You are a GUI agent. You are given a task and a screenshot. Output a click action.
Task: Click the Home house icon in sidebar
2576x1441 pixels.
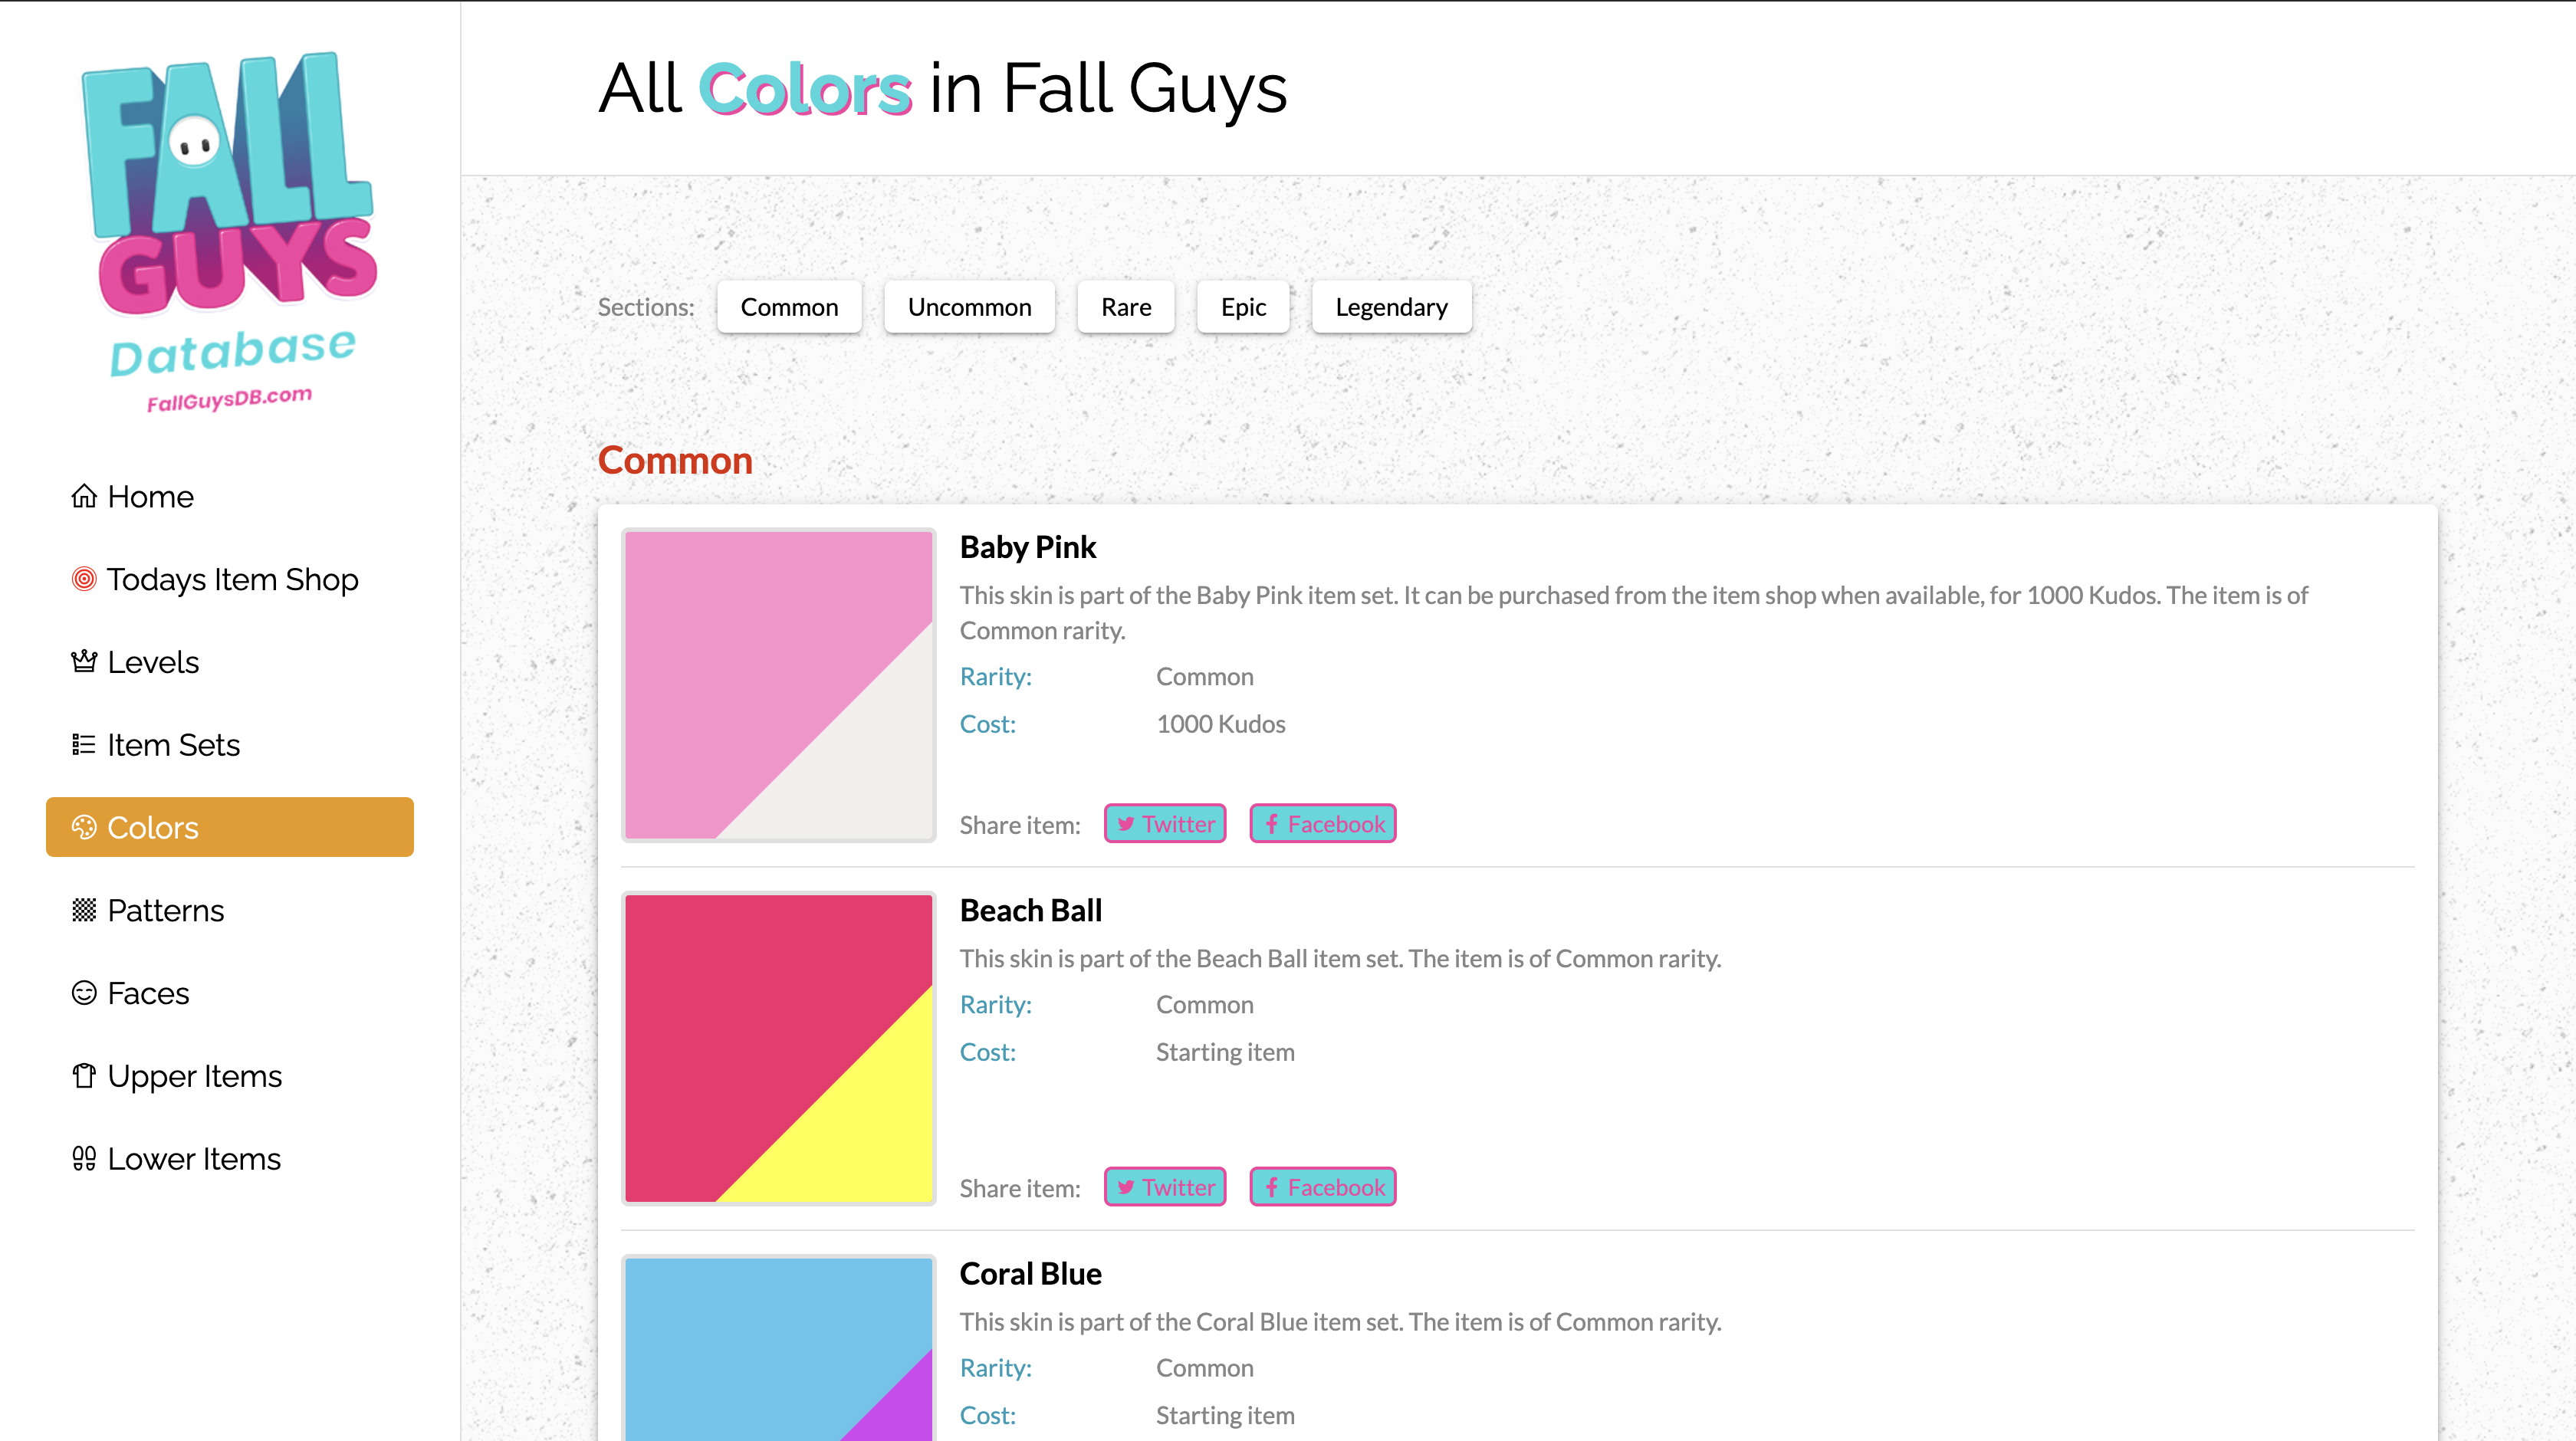click(x=84, y=496)
